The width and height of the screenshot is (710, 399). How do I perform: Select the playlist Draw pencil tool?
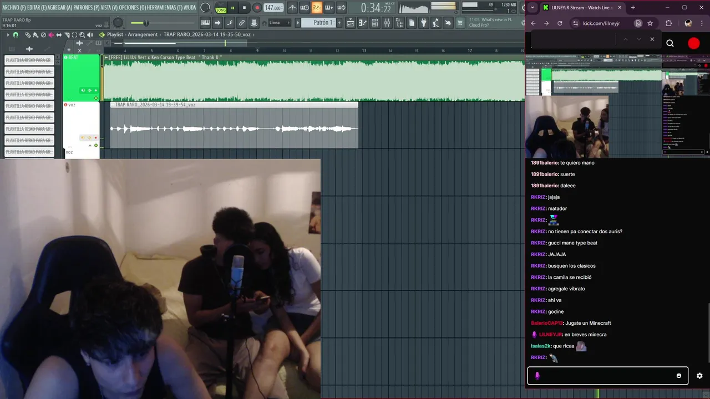[x=28, y=35]
